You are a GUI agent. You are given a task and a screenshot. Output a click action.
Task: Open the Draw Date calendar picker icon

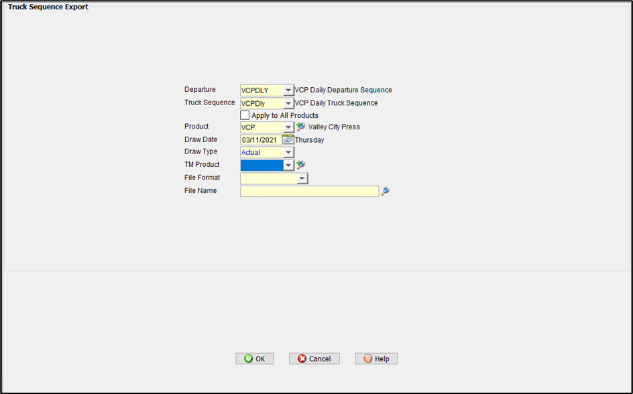click(288, 139)
